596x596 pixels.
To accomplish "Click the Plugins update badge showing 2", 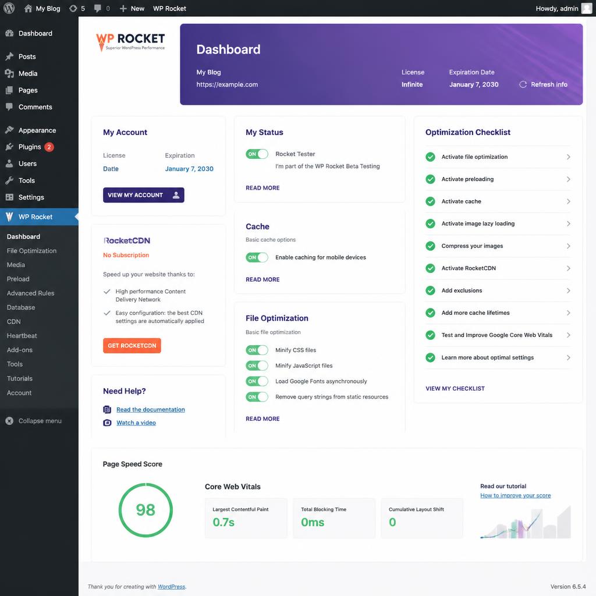I will (49, 147).
